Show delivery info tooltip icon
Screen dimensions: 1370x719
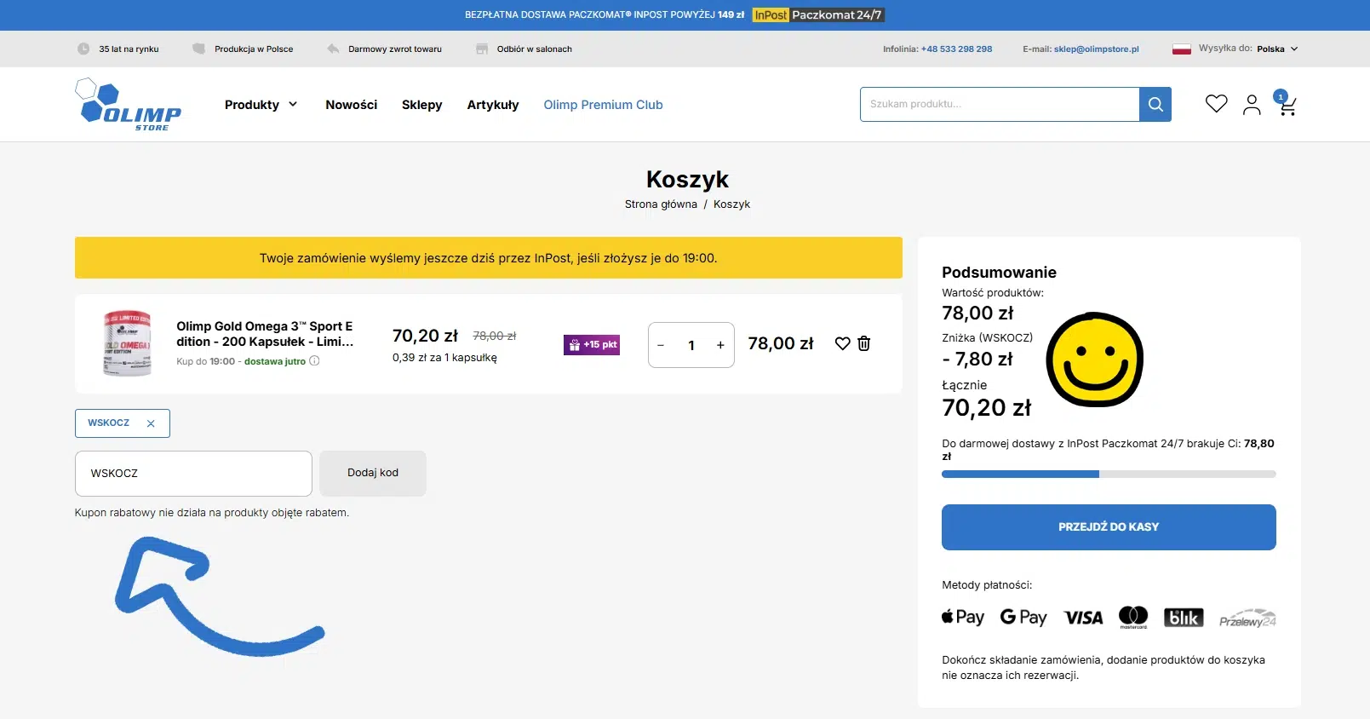(x=314, y=360)
